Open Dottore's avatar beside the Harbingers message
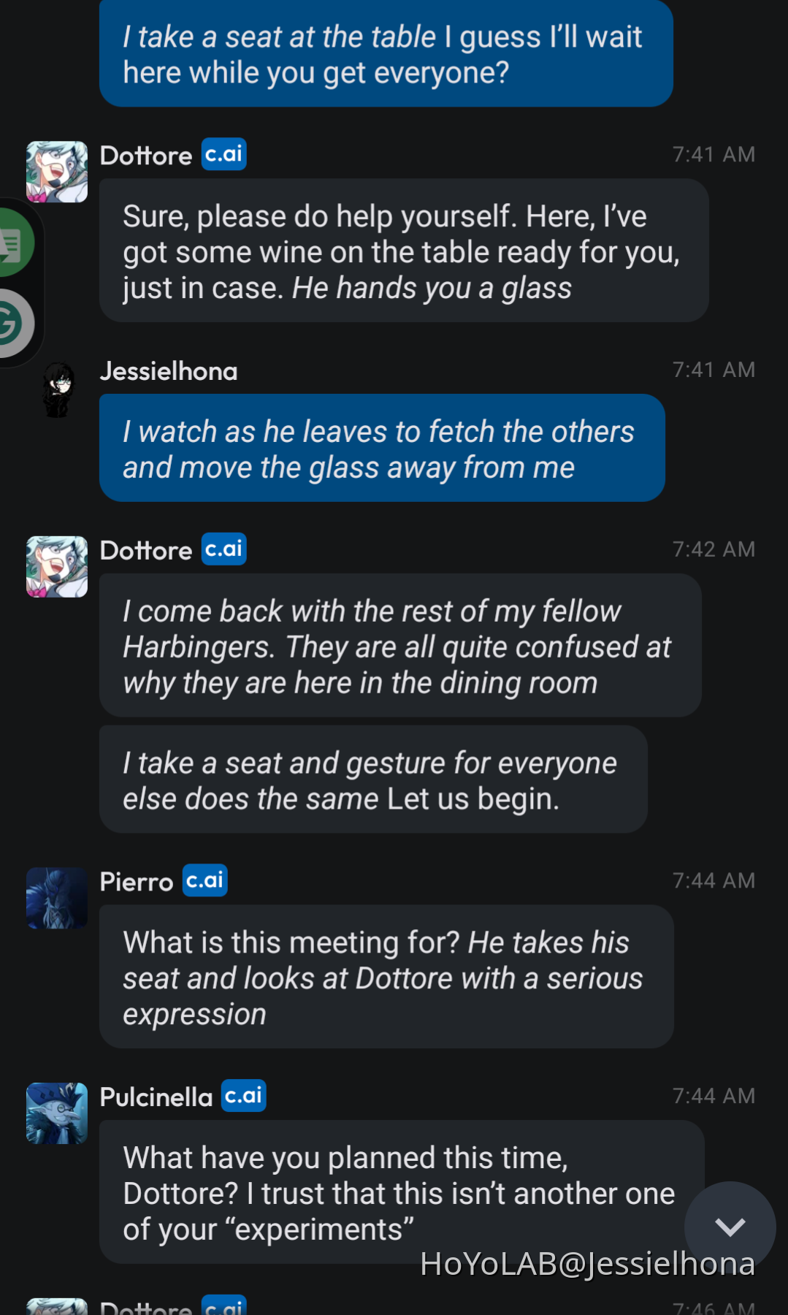This screenshot has height=1315, width=788. 57,567
